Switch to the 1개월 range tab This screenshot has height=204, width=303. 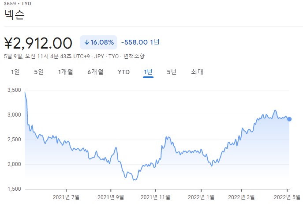click(x=66, y=72)
